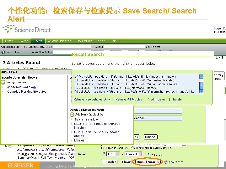Click the Cancel button
The image size is (226, 169).
(x=150, y=137)
